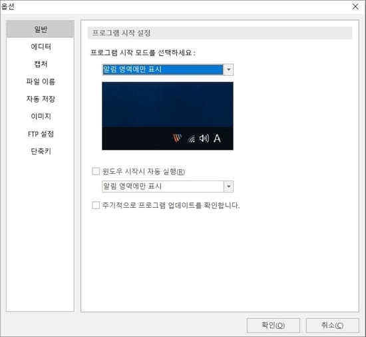The image size is (366, 337).
Task: Close the 옵션 dialog with X
Action: 355,7
